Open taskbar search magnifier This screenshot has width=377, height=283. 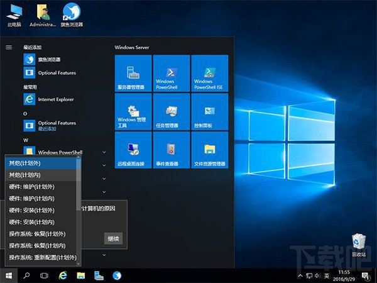pos(26,275)
